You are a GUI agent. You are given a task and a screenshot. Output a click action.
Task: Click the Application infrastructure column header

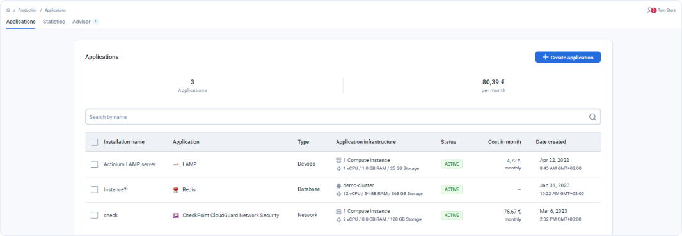point(366,142)
